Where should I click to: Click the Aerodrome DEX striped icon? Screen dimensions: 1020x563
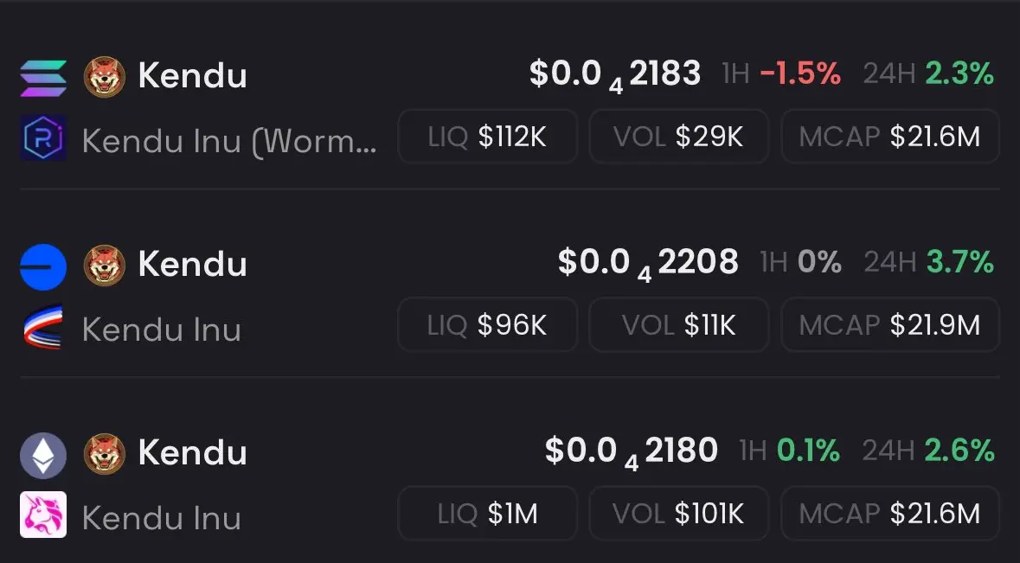(x=43, y=327)
